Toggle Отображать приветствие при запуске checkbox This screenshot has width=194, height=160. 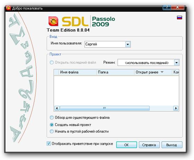(x=48, y=144)
